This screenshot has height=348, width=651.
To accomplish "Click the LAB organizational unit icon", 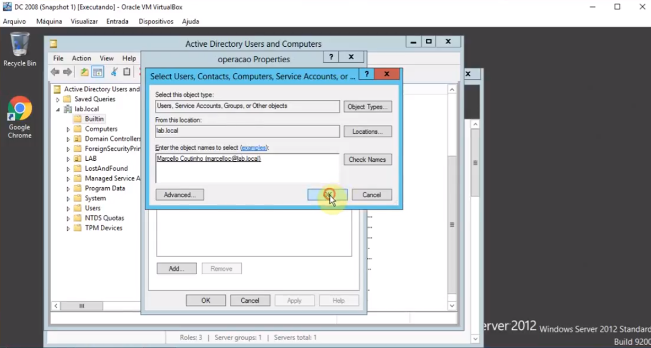I will coord(78,159).
